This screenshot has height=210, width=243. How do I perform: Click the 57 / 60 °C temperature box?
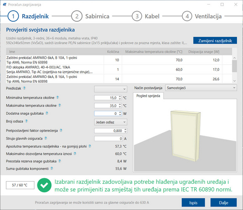[20, 185]
